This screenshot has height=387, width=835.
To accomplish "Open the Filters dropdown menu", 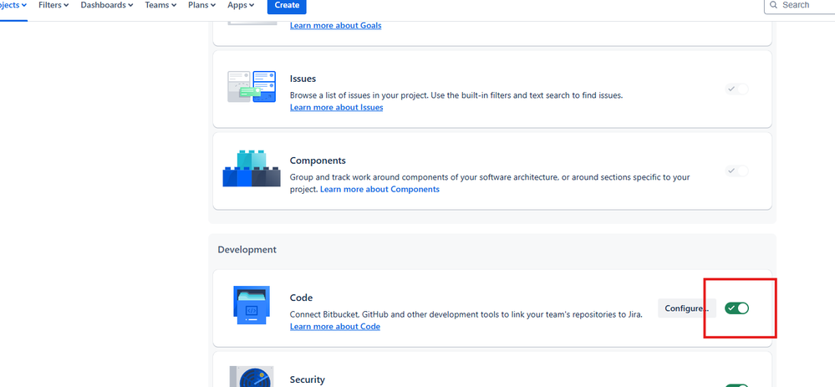I will click(53, 5).
